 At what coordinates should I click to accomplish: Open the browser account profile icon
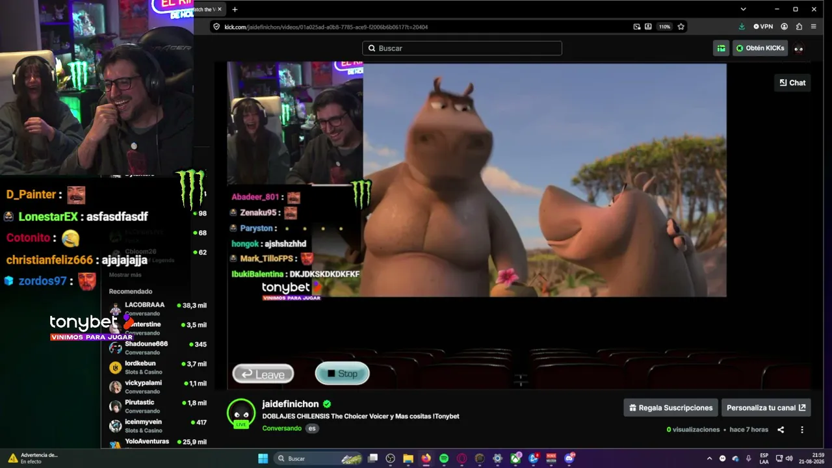(785, 27)
